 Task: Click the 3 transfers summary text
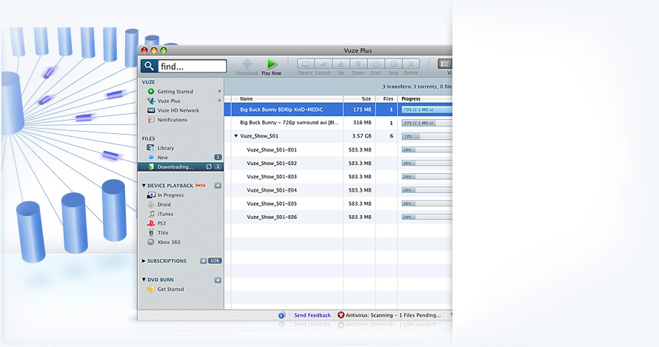(417, 87)
